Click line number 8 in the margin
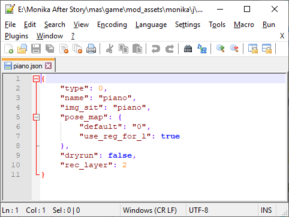The width and height of the screenshot is (289, 217). point(18,146)
